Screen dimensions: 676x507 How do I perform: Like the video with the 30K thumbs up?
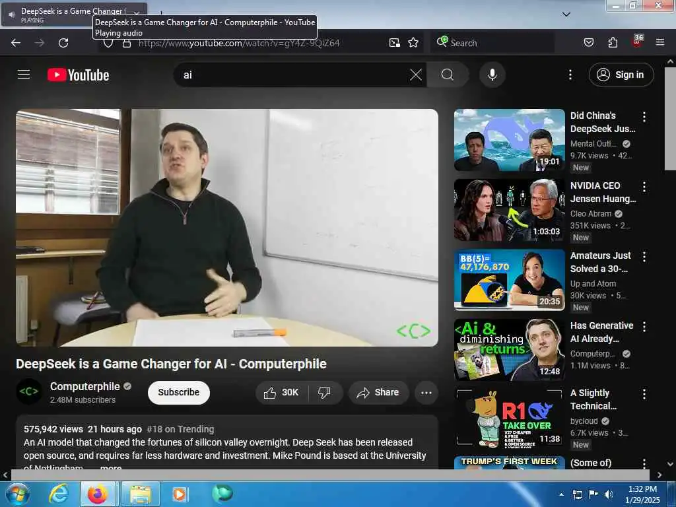click(281, 392)
